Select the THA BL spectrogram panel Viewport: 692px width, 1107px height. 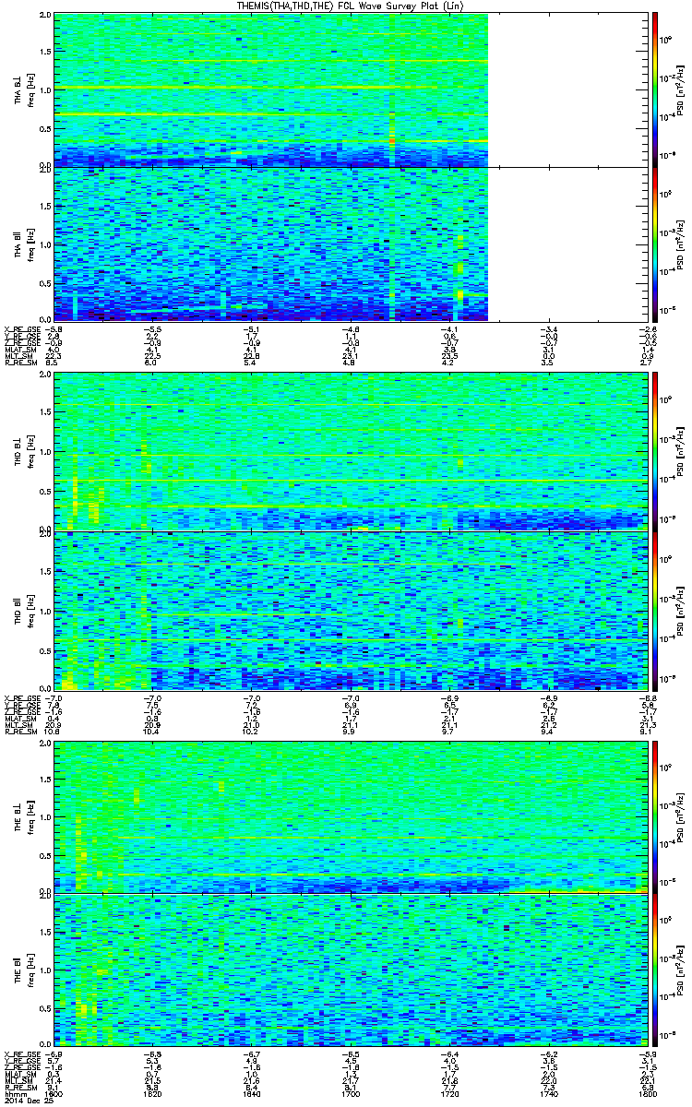tap(350, 90)
